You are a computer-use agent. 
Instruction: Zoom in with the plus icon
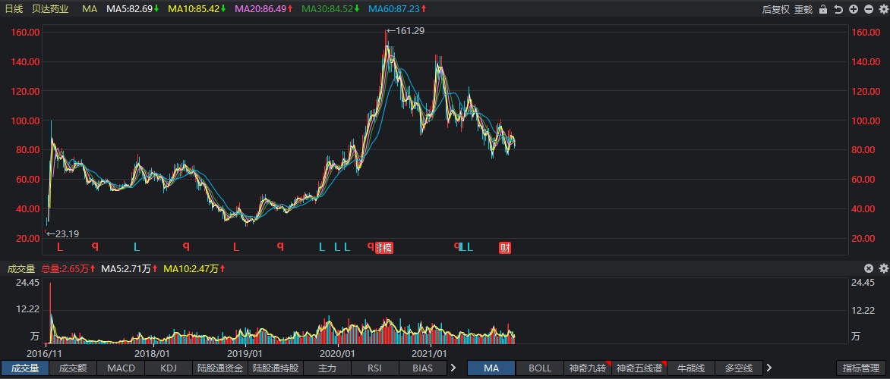854,9
